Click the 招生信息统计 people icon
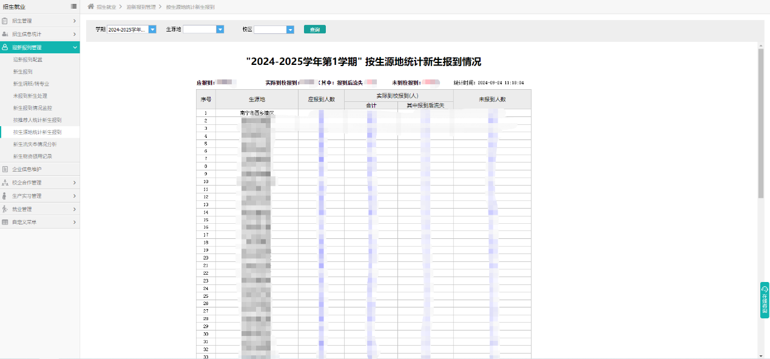The height and width of the screenshot is (359, 770). [x=5, y=34]
